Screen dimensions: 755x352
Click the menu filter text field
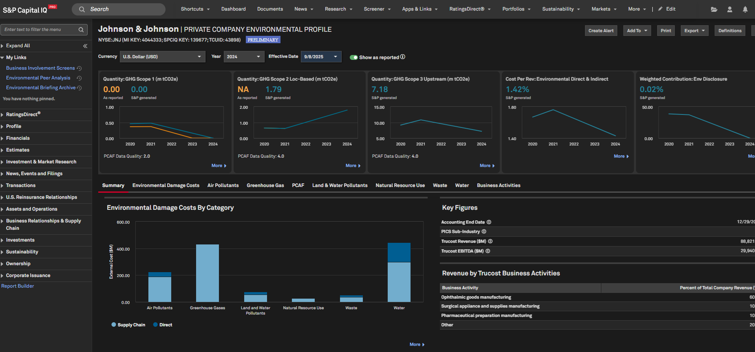point(39,30)
